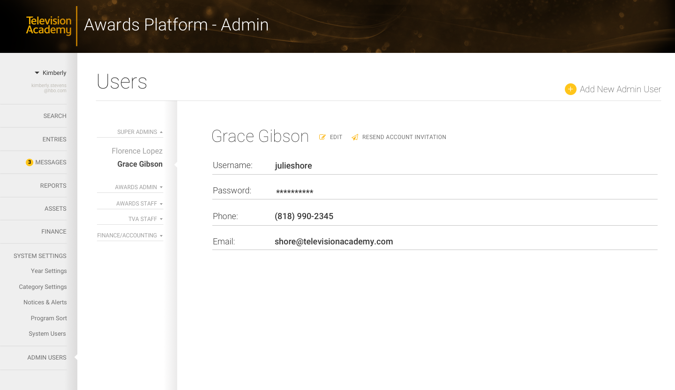
Task: Open Year Settings
Action: click(x=49, y=271)
